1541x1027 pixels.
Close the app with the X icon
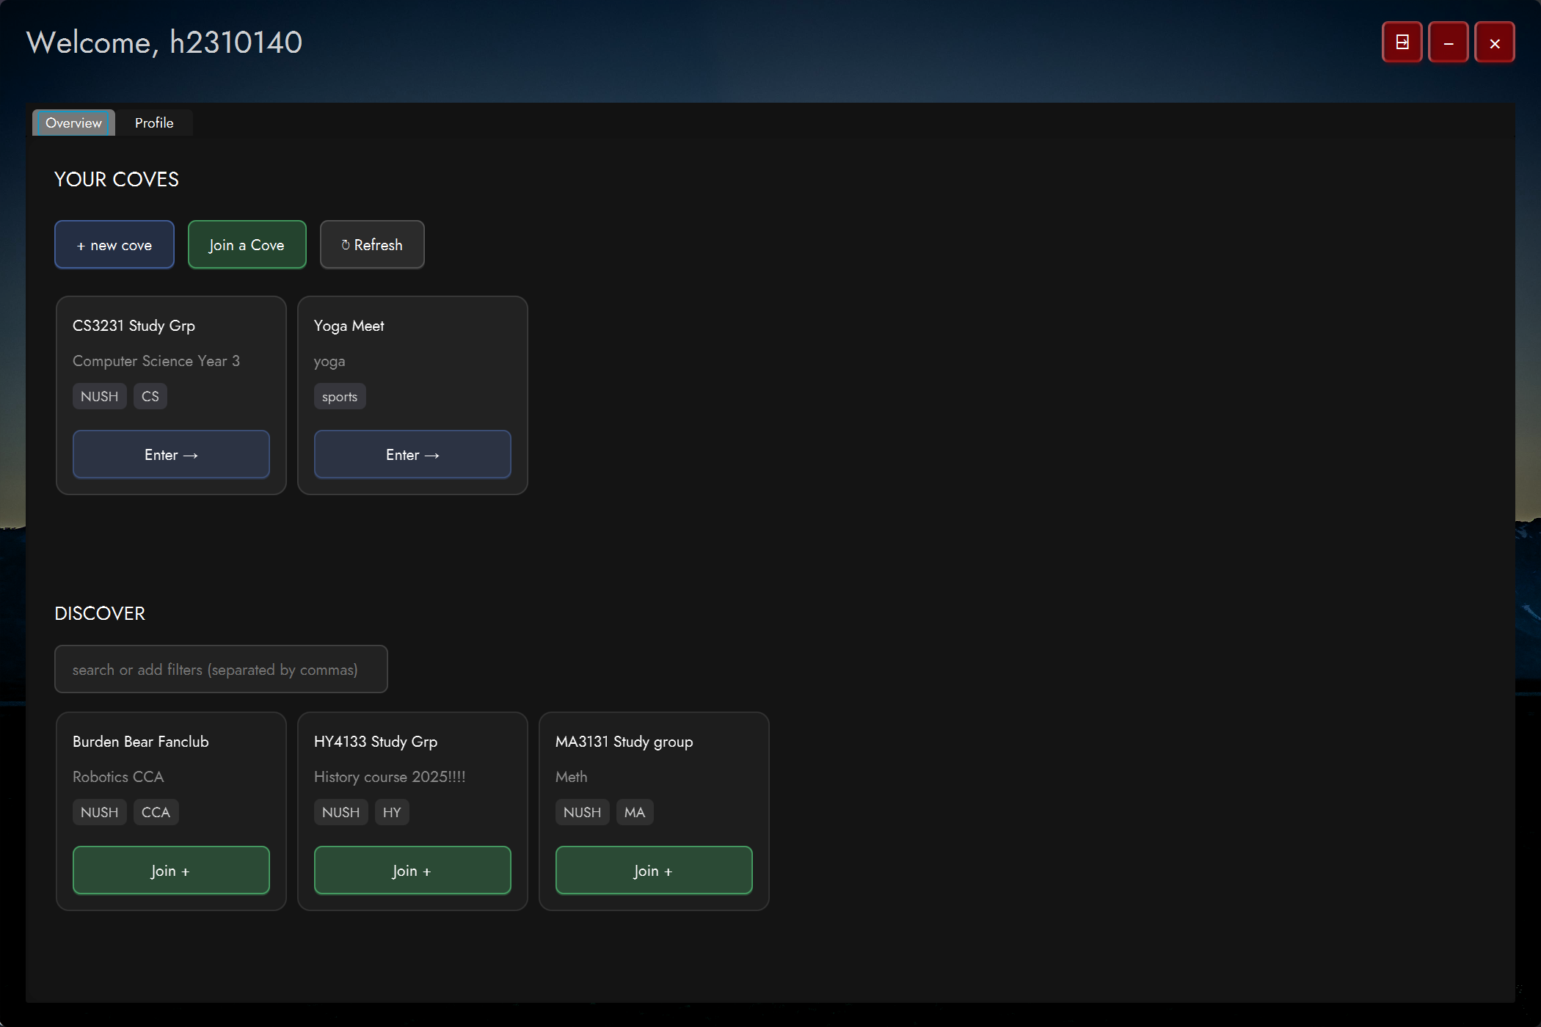(x=1494, y=43)
